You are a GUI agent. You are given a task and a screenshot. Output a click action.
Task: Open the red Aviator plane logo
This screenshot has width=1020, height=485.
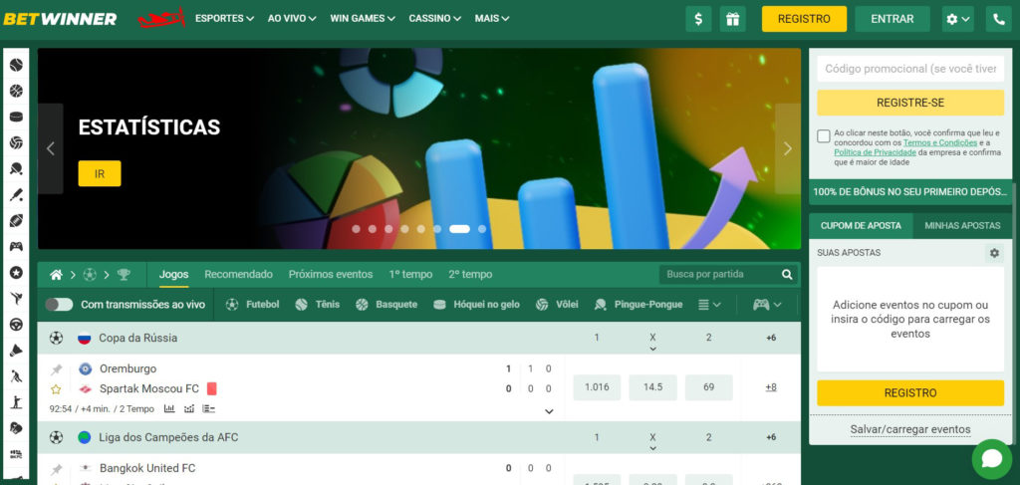pos(161,19)
